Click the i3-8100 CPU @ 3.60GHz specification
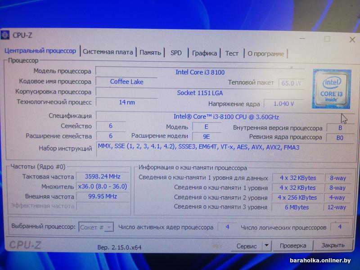The height and width of the screenshot is (270, 360). click(x=226, y=117)
